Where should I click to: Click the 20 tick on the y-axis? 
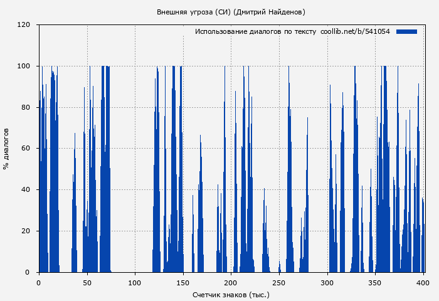point(26,231)
